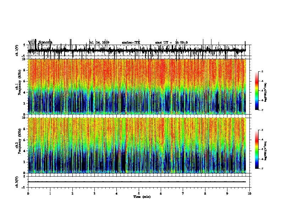Screen dimensions: 281x217
Task: Click the time axis tick label '8'
Action: (x=205, y=194)
